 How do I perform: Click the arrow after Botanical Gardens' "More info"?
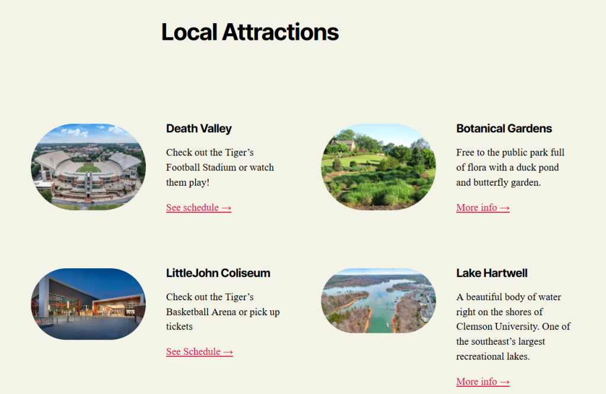click(x=505, y=208)
